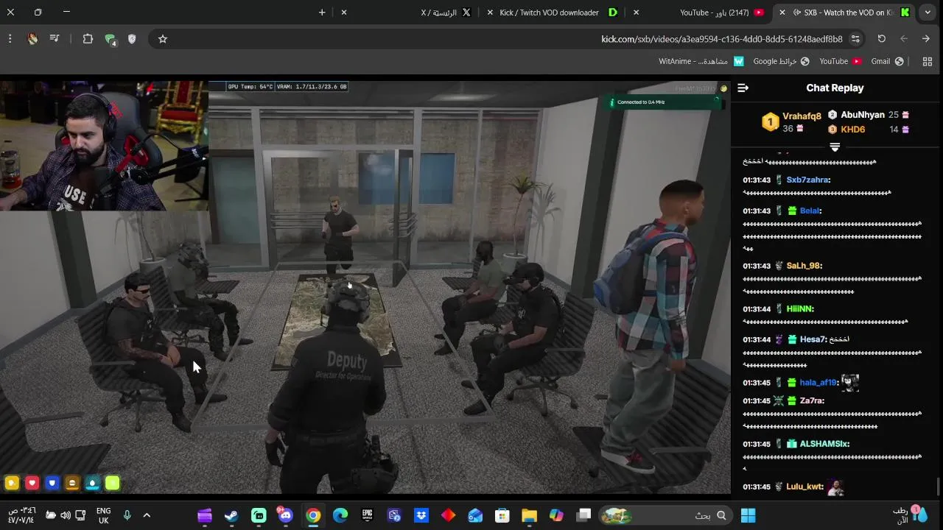Open new browser tab with plus
943x530 pixels.
[322, 13]
